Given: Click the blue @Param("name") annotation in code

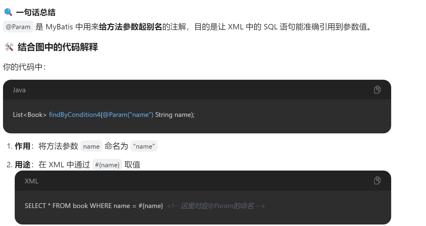Looking at the screenshot, I should tap(128, 115).
